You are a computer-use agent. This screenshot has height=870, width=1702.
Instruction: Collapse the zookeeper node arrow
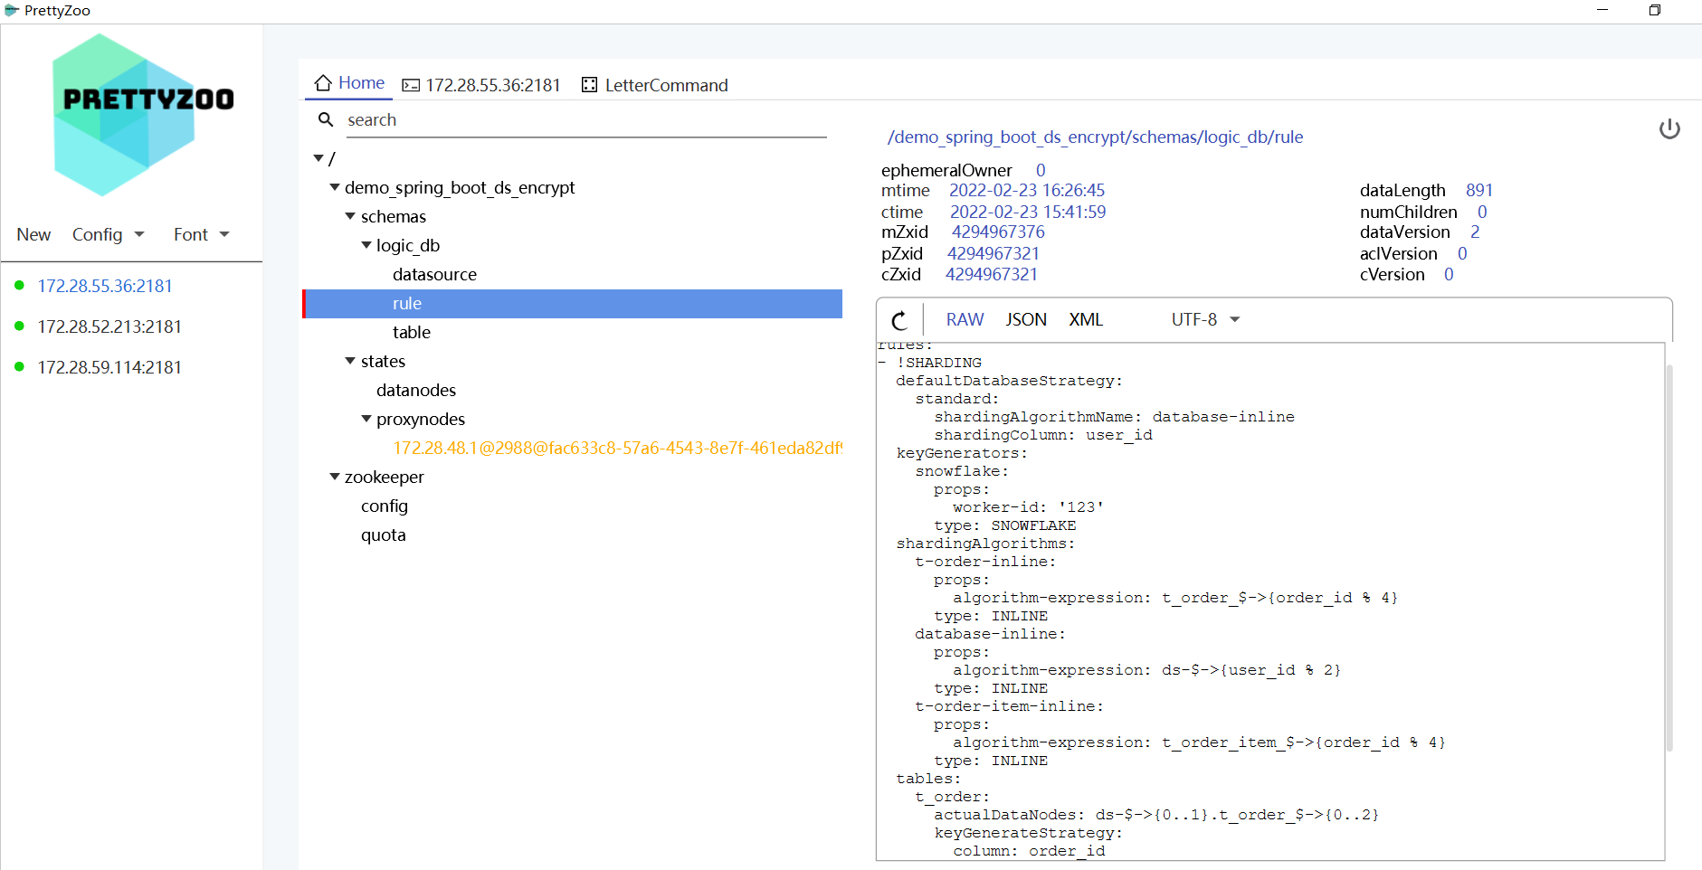coord(335,477)
